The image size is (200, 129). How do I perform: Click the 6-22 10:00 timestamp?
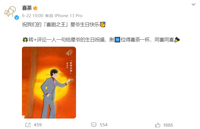point(33,16)
